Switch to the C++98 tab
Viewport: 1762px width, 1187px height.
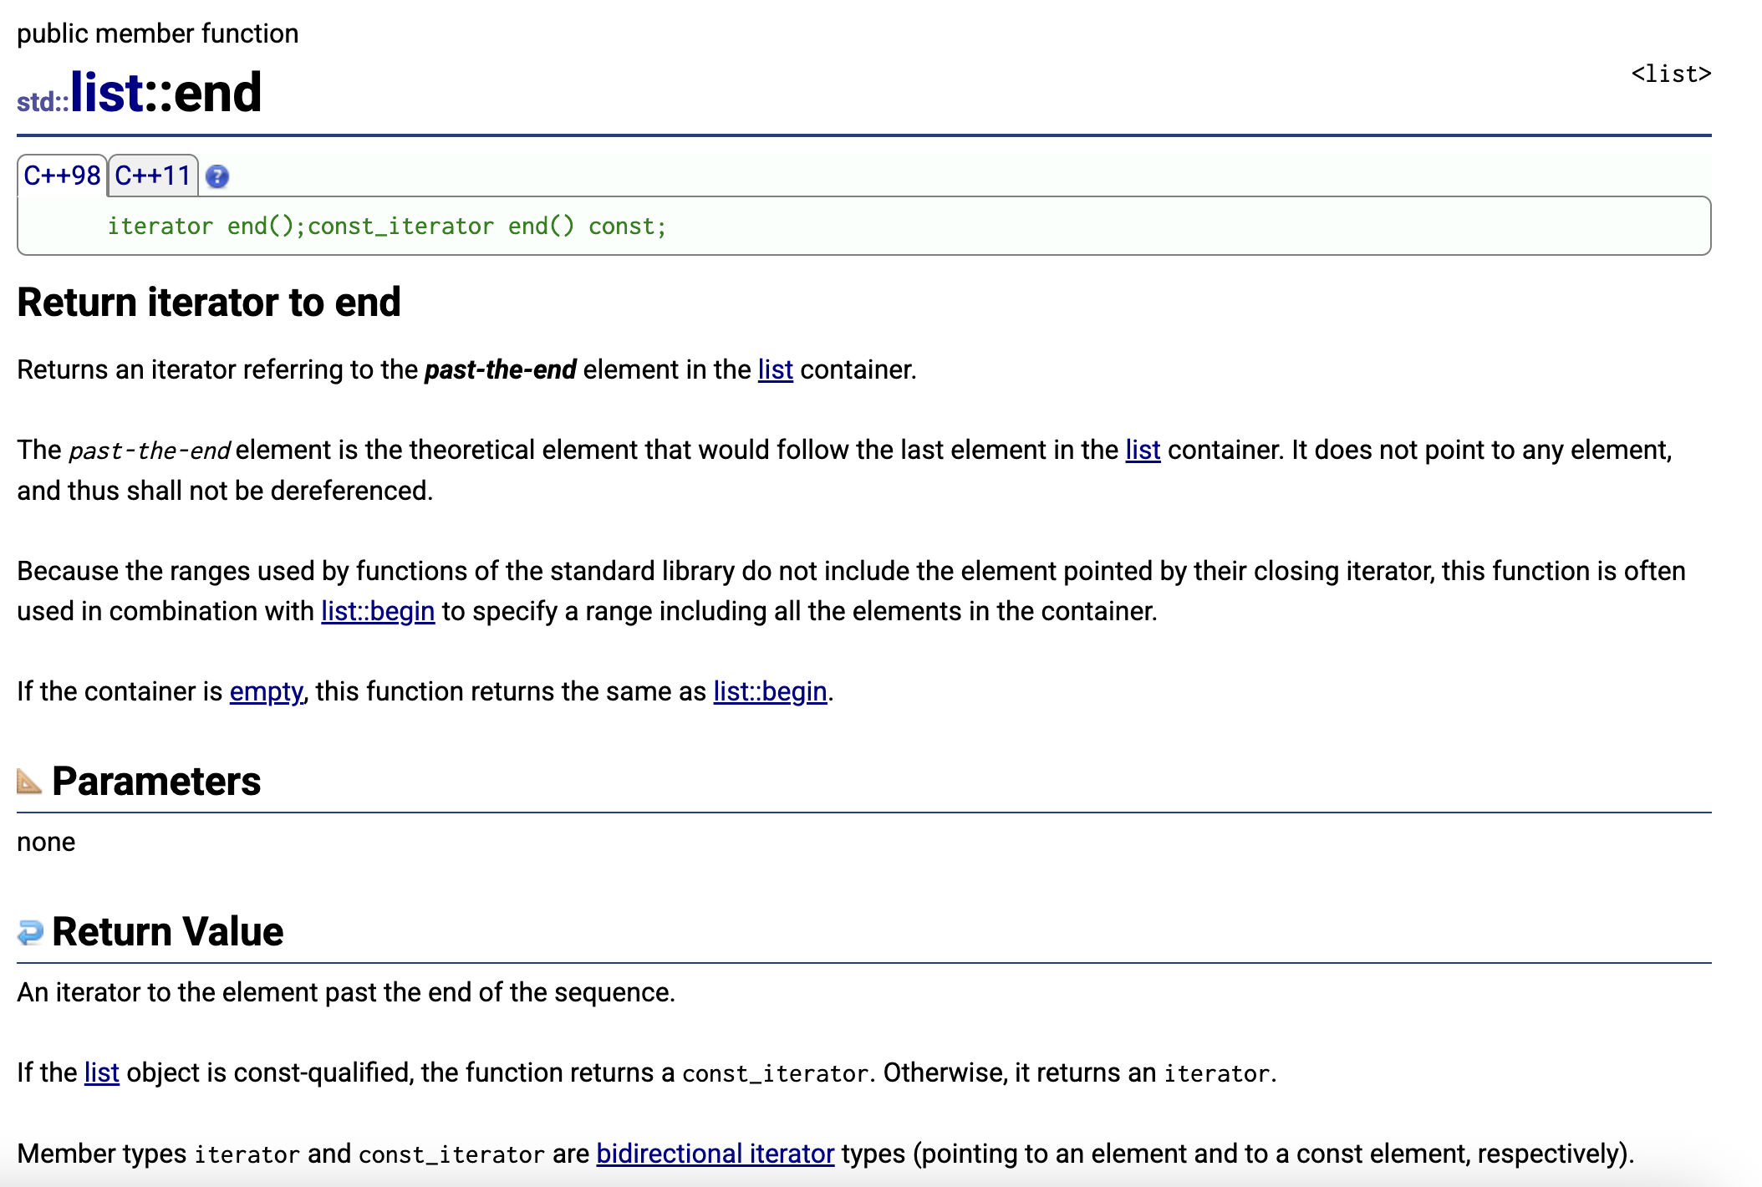point(62,176)
